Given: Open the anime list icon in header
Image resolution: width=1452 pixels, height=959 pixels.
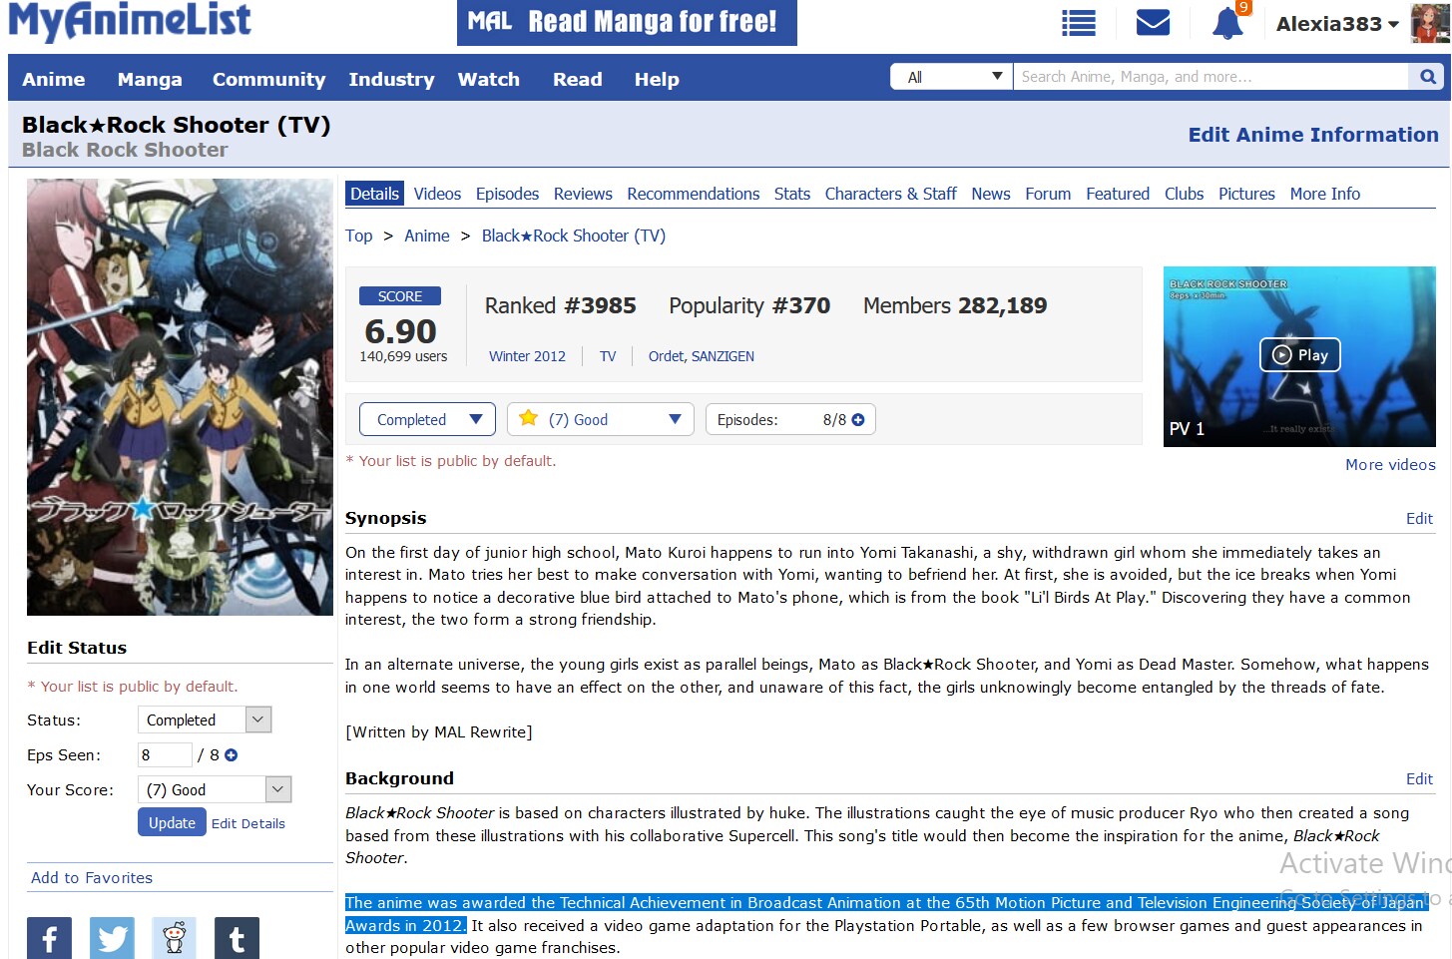Looking at the screenshot, I should pos(1078,23).
